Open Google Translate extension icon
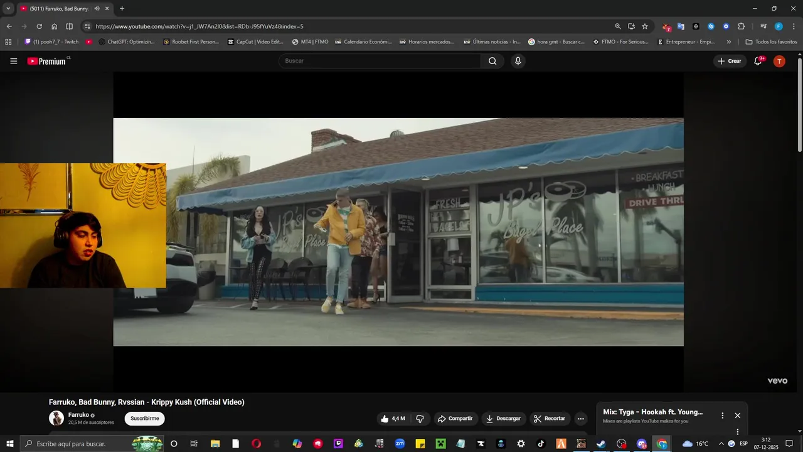 (681, 26)
